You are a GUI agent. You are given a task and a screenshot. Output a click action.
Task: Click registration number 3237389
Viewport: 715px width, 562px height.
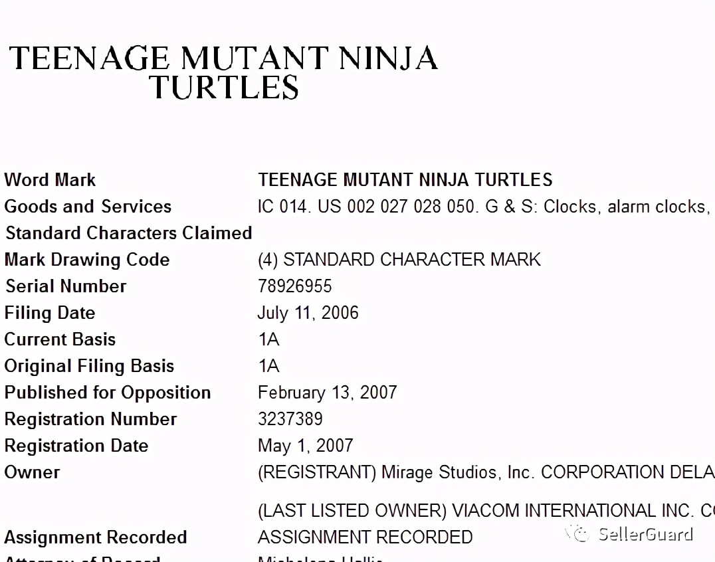pos(290,419)
